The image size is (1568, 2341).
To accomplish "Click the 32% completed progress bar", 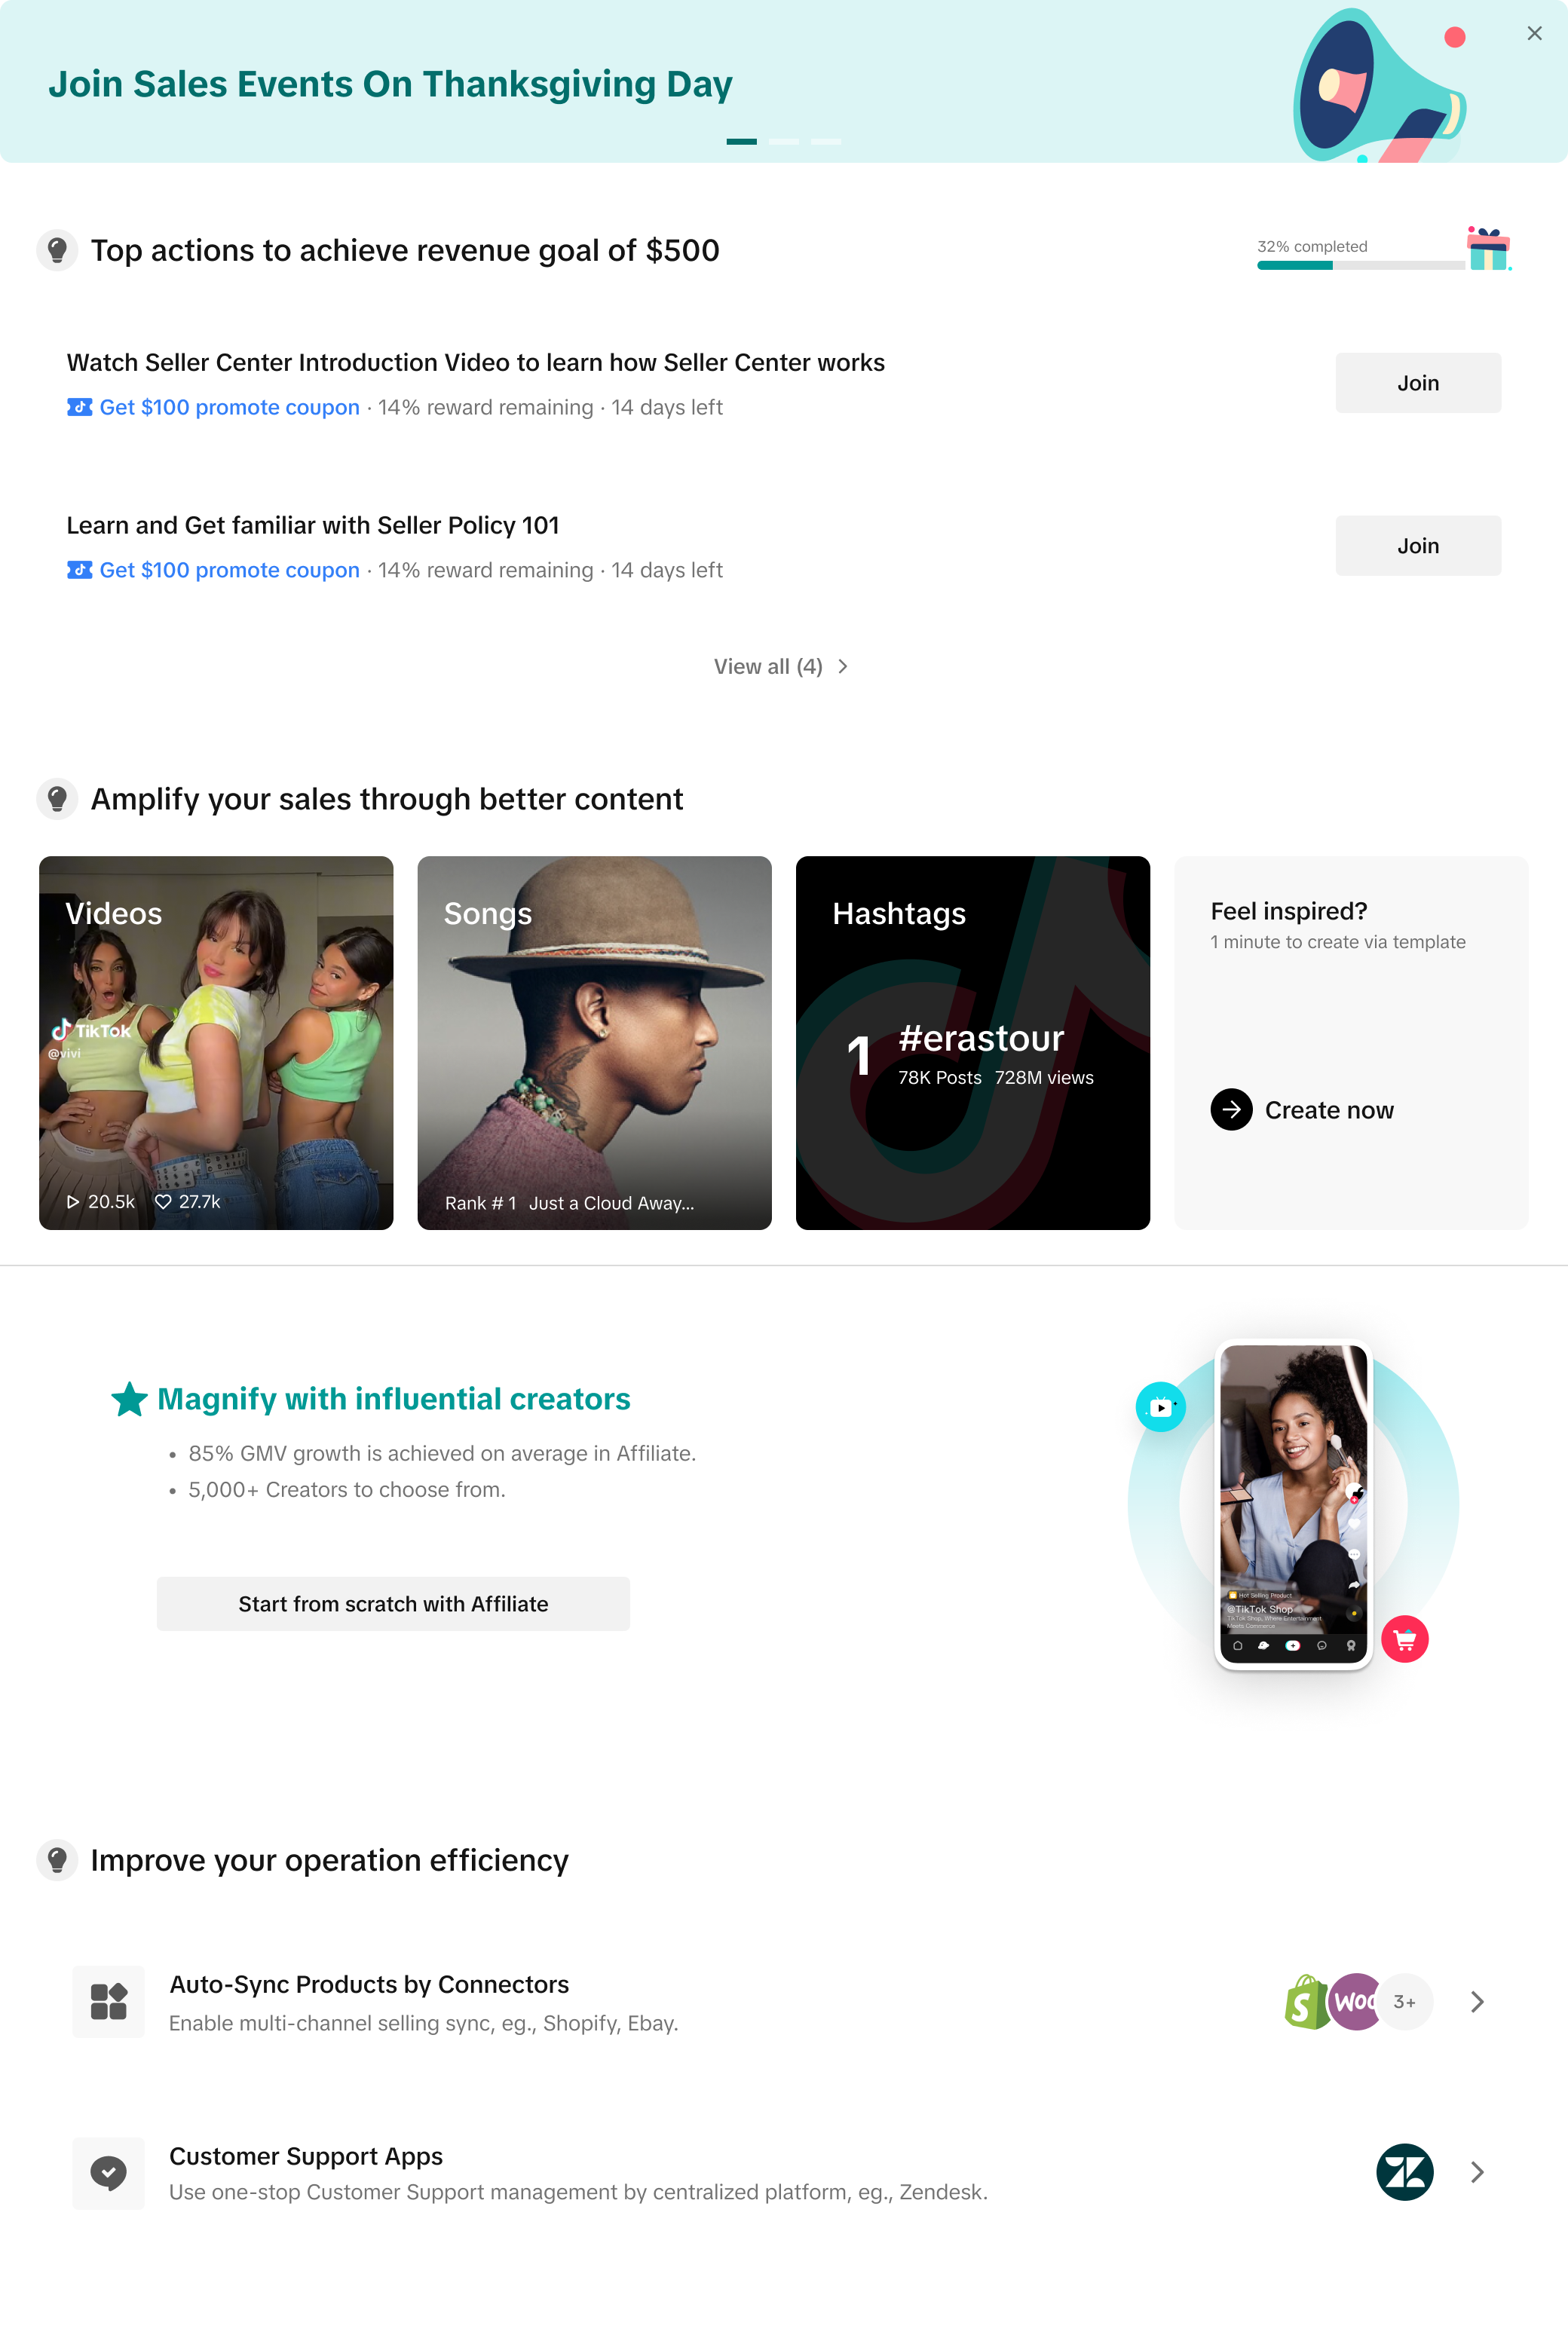I will click(x=1360, y=265).
